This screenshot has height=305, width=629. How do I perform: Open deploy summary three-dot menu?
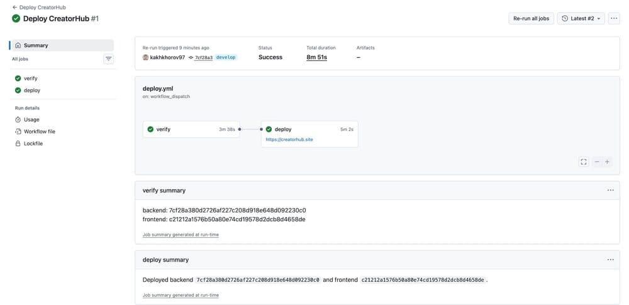tap(611, 260)
